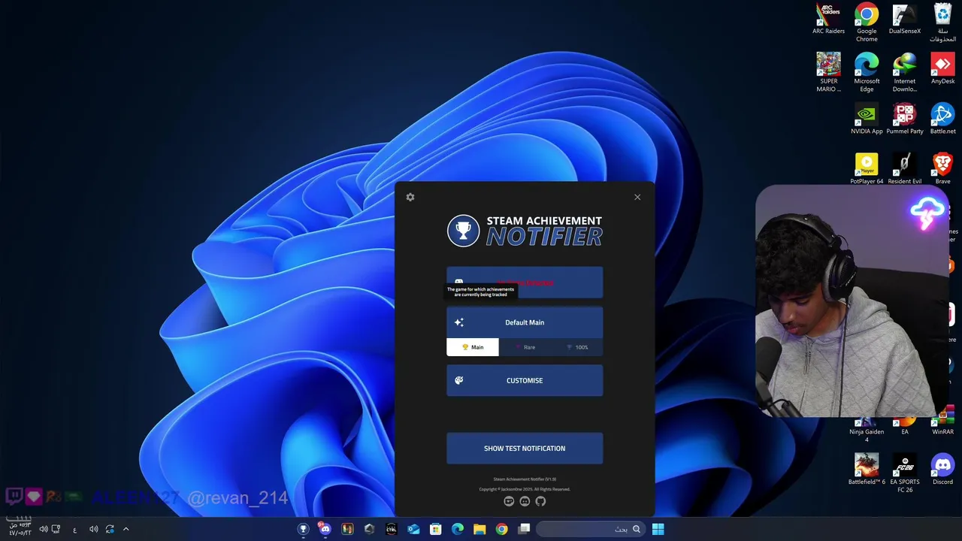Open NVIDIA App desktop shortcut
962x541 pixels.
pos(867,119)
